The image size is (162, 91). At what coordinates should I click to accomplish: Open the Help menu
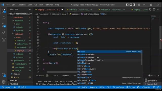pyautogui.click(x=57, y=5)
